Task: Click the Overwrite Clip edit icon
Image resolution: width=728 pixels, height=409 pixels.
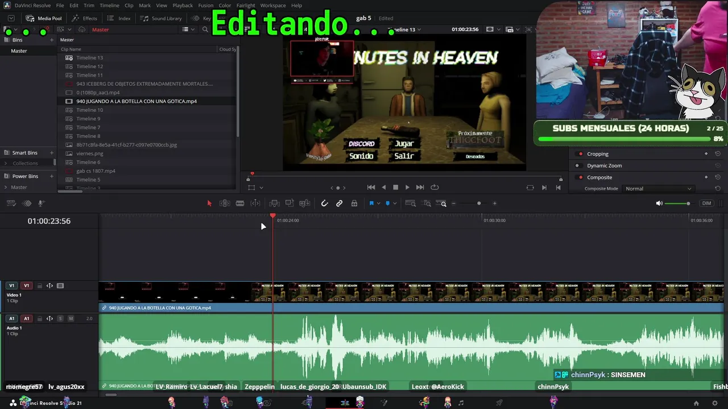Action: coord(289,203)
